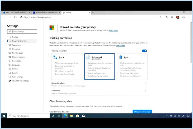Open the user profile avatar
Screen dimensions: 193x129
pos(178,17)
